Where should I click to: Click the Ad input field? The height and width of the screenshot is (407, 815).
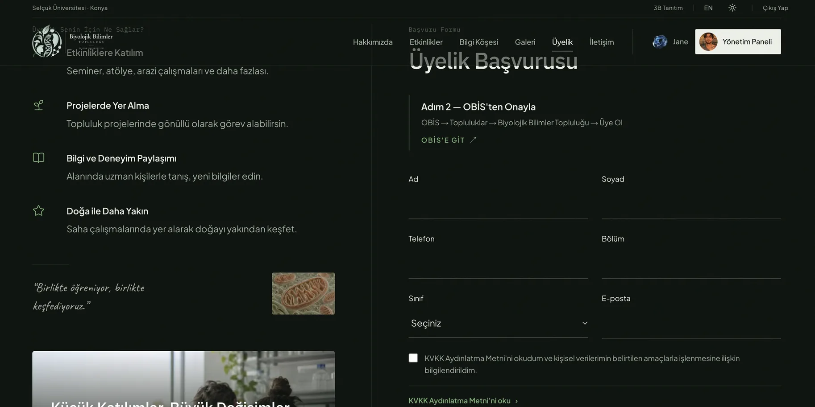tap(498, 205)
